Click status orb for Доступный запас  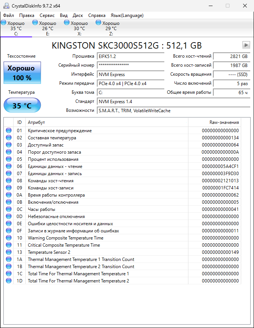9,145
